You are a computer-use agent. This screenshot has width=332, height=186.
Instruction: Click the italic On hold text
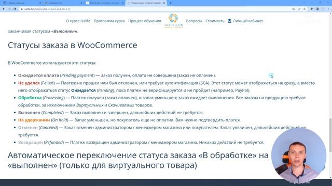[x=60, y=120]
